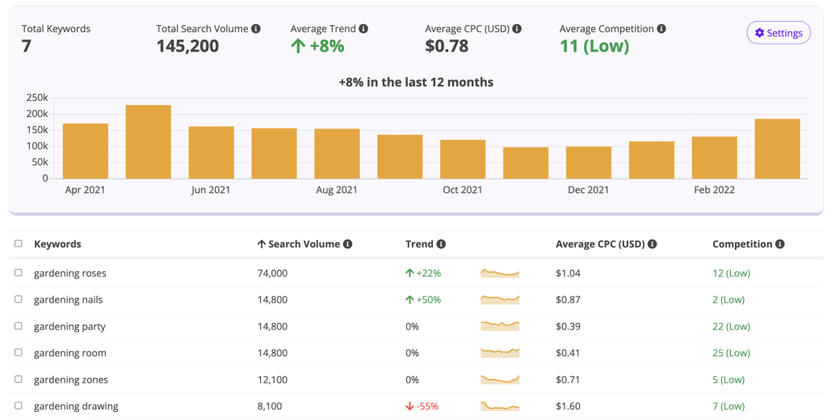Click the Dec 2021 bar in chart
Viewport: 827px width, 420px height.
point(588,162)
